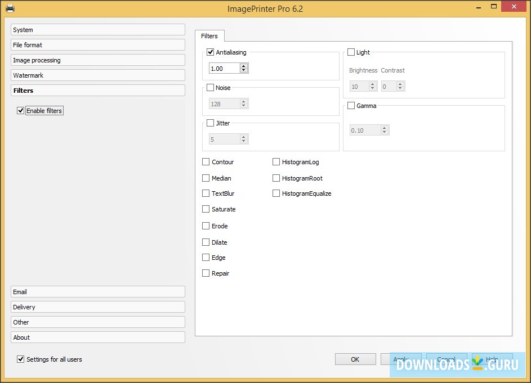Screen dimensions: 531x383
Task: Check the TextBlur filter
Action: pos(206,193)
